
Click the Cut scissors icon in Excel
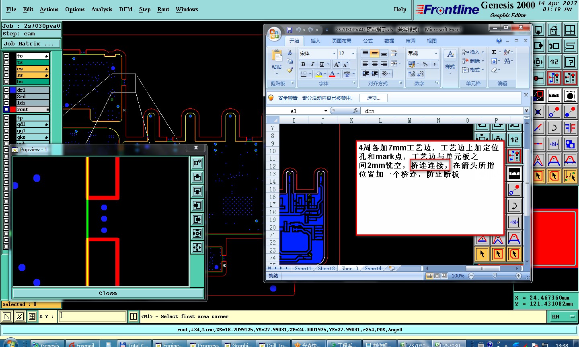point(289,53)
